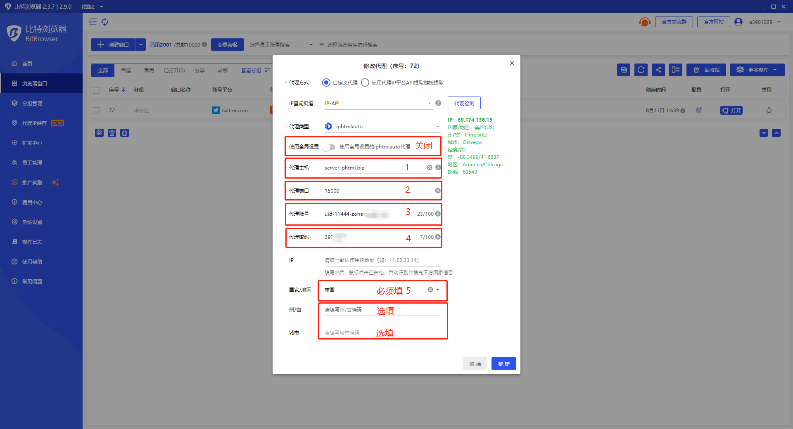Open 分组管理 in the sidebar
This screenshot has height=429, width=793.
[x=32, y=103]
